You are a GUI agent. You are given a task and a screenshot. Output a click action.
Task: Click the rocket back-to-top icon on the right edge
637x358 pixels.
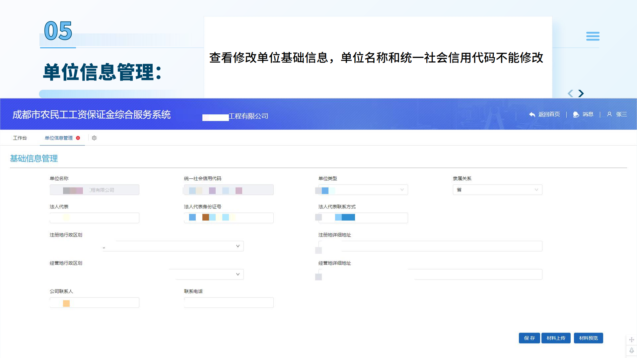(632, 350)
